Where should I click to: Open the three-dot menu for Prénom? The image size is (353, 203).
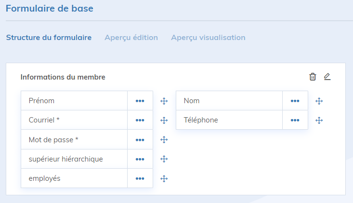pyautogui.click(x=140, y=101)
